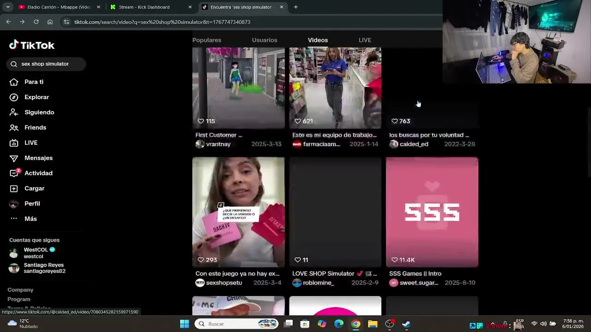Viewport: 591px width, 332px height.
Task: Open Steam from taskbar
Action: click(406, 324)
